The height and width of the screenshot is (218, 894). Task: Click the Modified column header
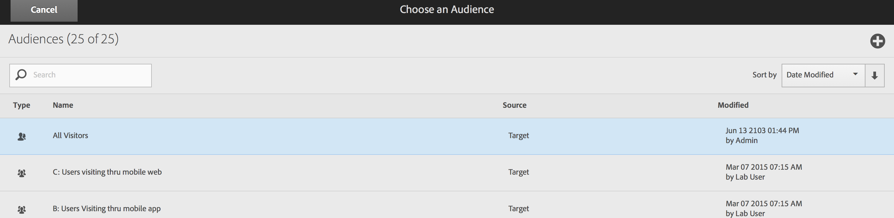[x=733, y=105]
